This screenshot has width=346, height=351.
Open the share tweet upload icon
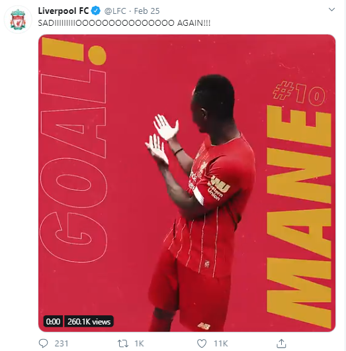tap(281, 343)
